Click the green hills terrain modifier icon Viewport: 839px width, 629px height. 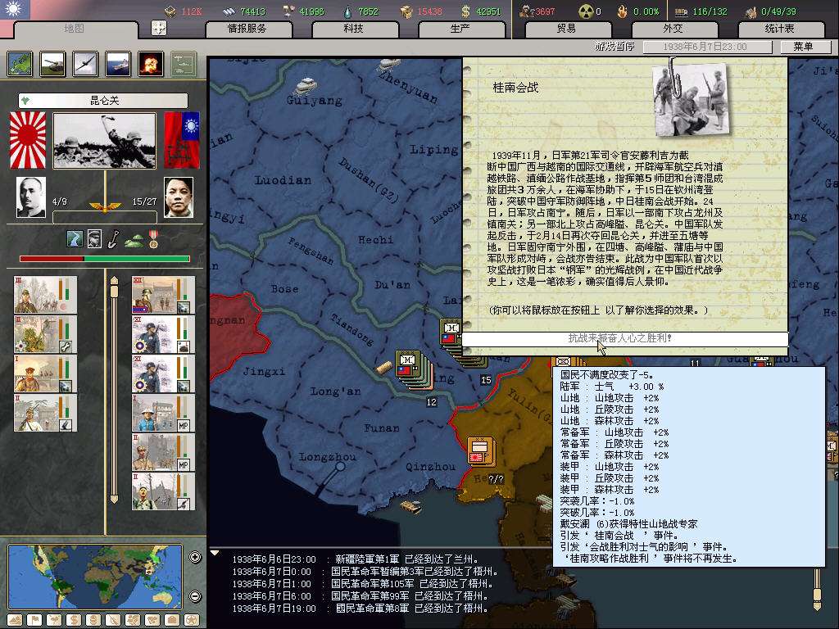134,241
